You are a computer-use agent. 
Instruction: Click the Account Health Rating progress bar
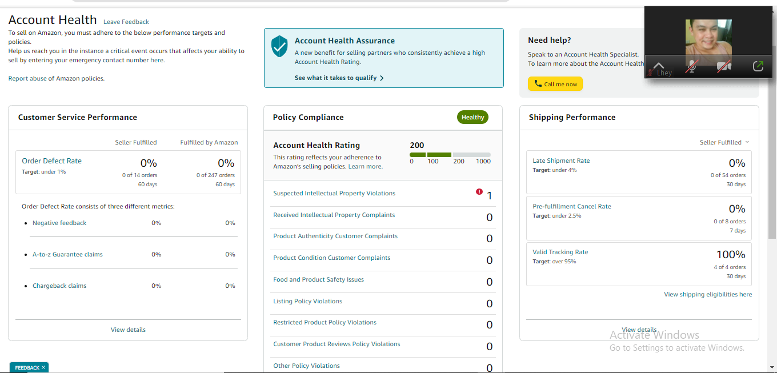tap(450, 155)
